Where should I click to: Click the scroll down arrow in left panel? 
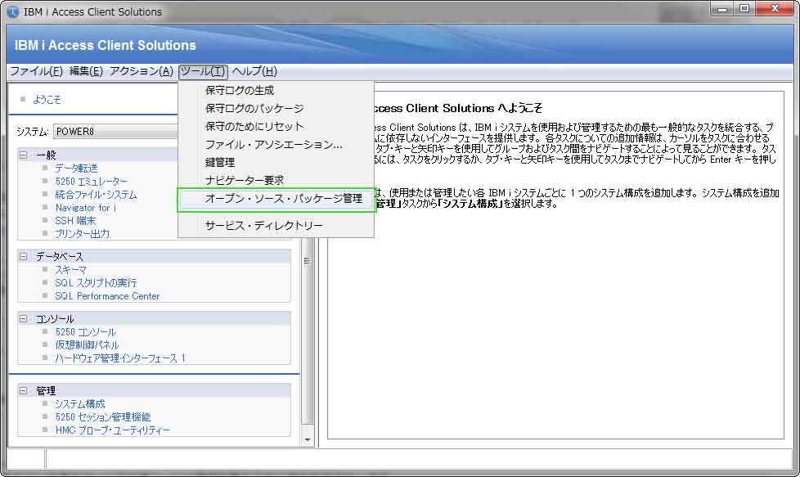pos(308,439)
